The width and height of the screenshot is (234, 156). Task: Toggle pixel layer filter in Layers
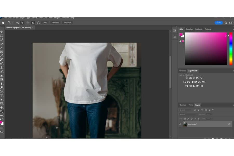point(195,110)
